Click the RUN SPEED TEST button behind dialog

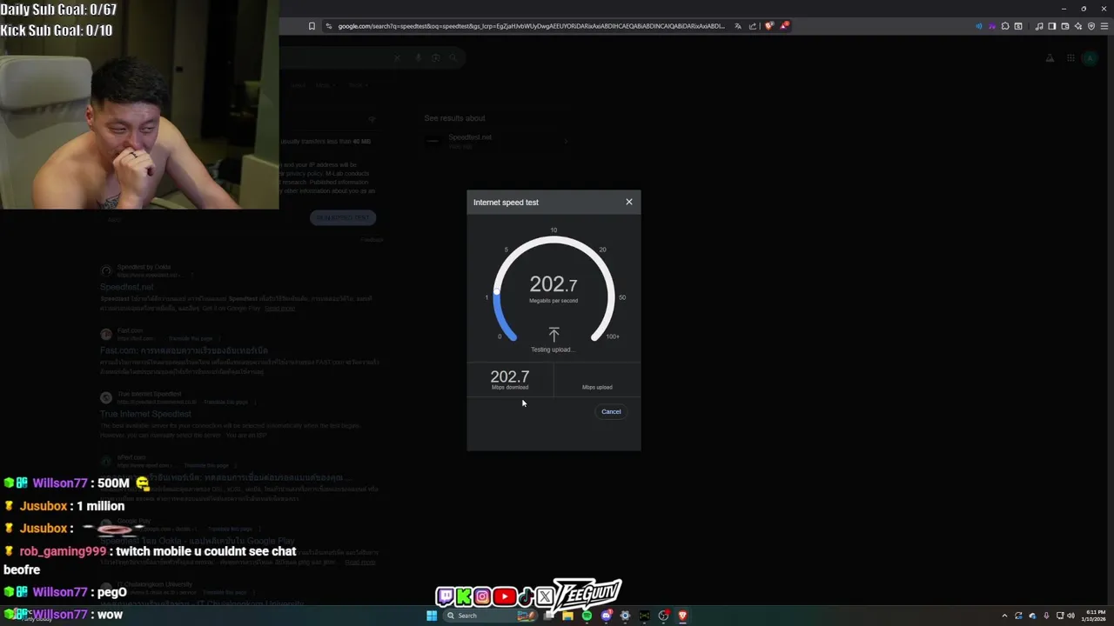[343, 217]
